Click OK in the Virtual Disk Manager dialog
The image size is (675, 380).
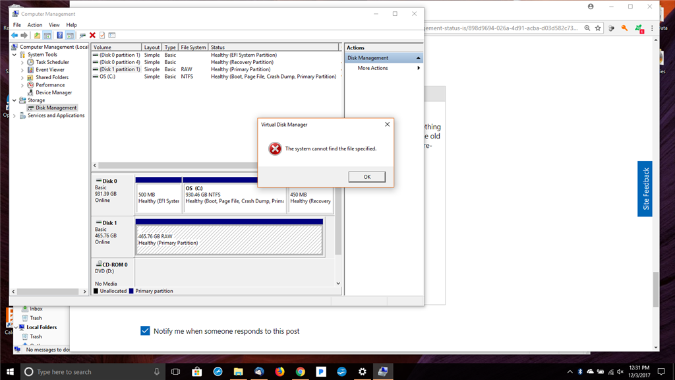point(367,176)
